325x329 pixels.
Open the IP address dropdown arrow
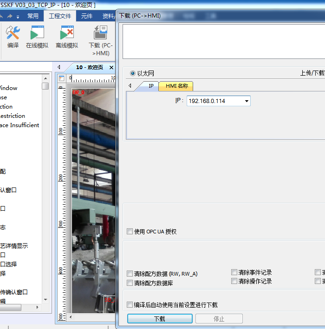tap(247, 101)
